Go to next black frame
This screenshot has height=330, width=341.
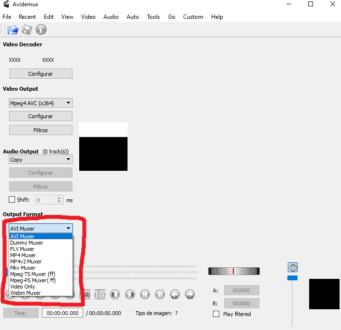coord(130,295)
